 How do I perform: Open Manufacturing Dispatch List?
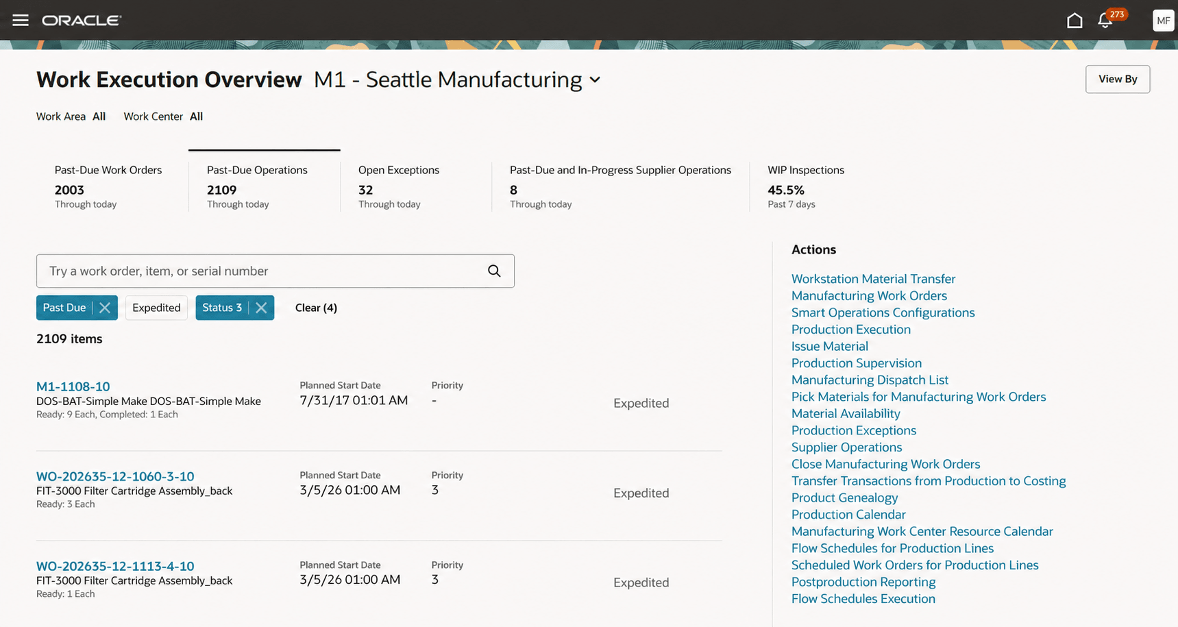(x=870, y=380)
